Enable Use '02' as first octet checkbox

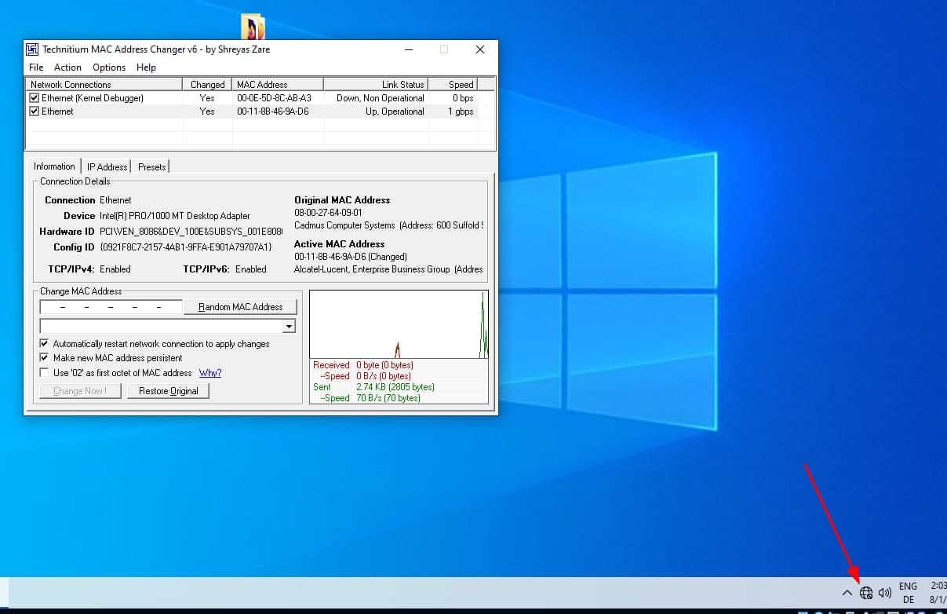44,373
